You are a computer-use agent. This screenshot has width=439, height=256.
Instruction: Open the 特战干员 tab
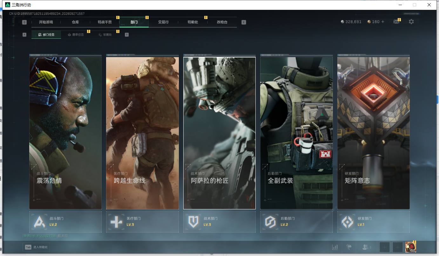coord(105,22)
